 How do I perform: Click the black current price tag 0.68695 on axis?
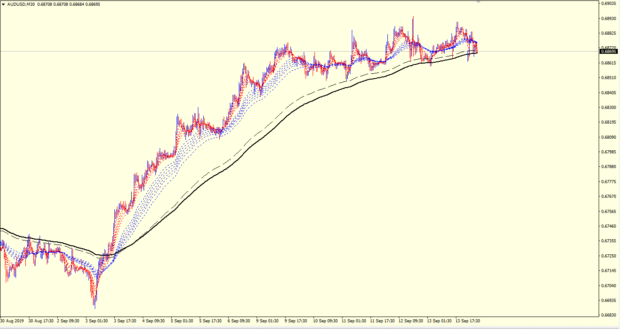coord(608,51)
